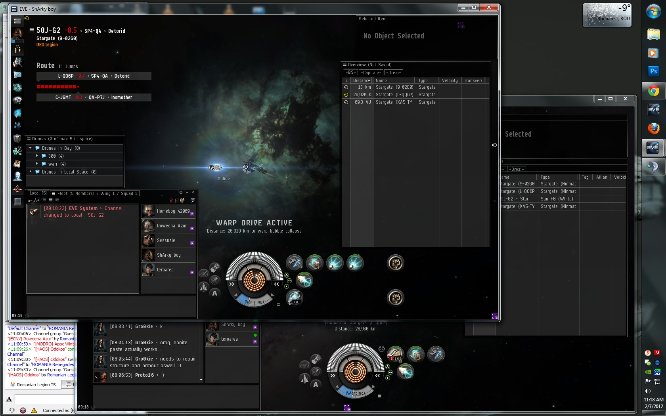The image size is (666, 416).
Task: Increase chat font size with A+ button
Action: pyautogui.click(x=37, y=200)
